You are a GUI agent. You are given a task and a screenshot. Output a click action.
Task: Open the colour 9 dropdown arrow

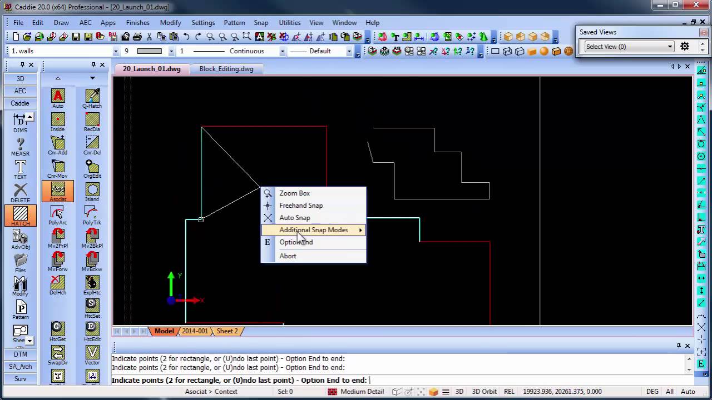172,51
